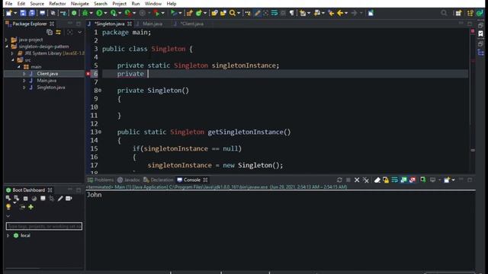Click the Quick Access search icon
The image size is (488, 274).
tap(444, 13)
